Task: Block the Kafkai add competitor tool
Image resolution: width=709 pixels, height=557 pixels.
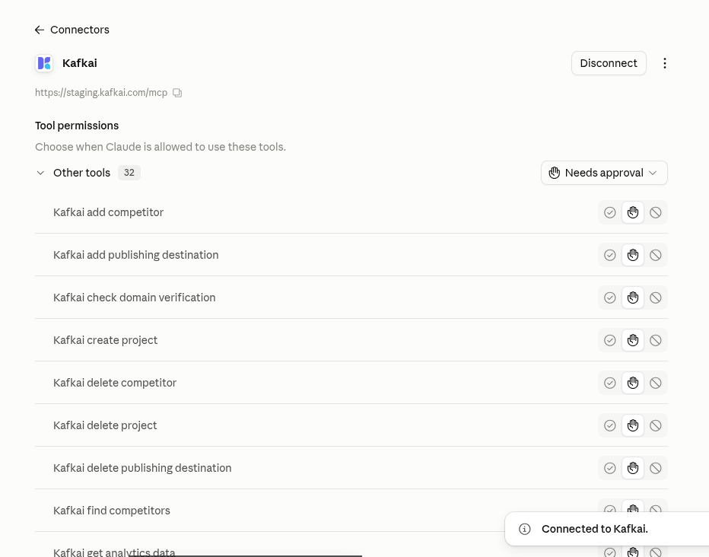Action: (x=656, y=212)
